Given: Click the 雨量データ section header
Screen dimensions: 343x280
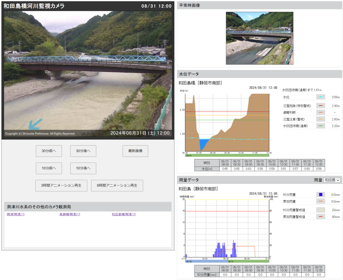Looking at the screenshot, I should pyautogui.click(x=189, y=180).
